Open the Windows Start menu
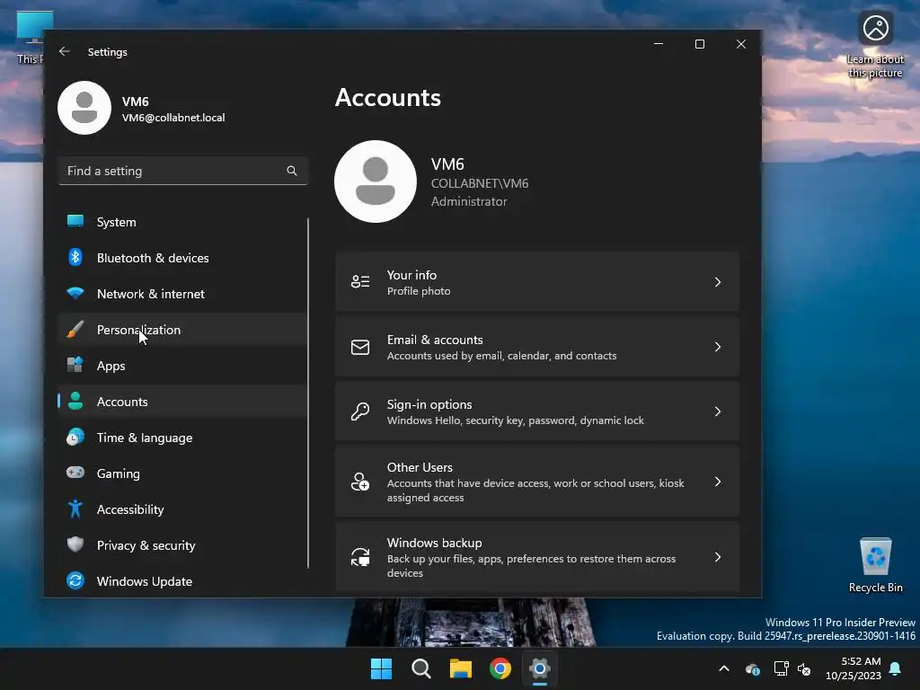The height and width of the screenshot is (690, 920). tap(381, 668)
